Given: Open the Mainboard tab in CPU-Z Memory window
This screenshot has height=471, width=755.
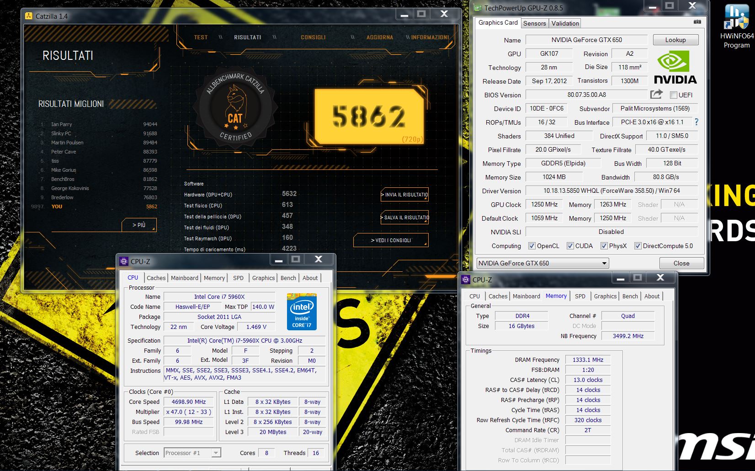Looking at the screenshot, I should (x=526, y=296).
